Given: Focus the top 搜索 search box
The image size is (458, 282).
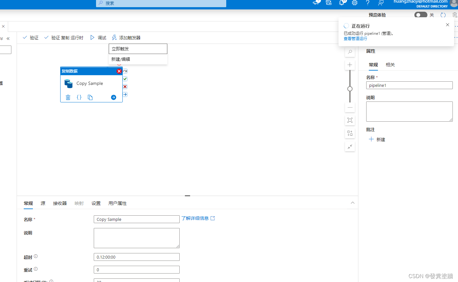Looking at the screenshot, I should coord(161,3).
